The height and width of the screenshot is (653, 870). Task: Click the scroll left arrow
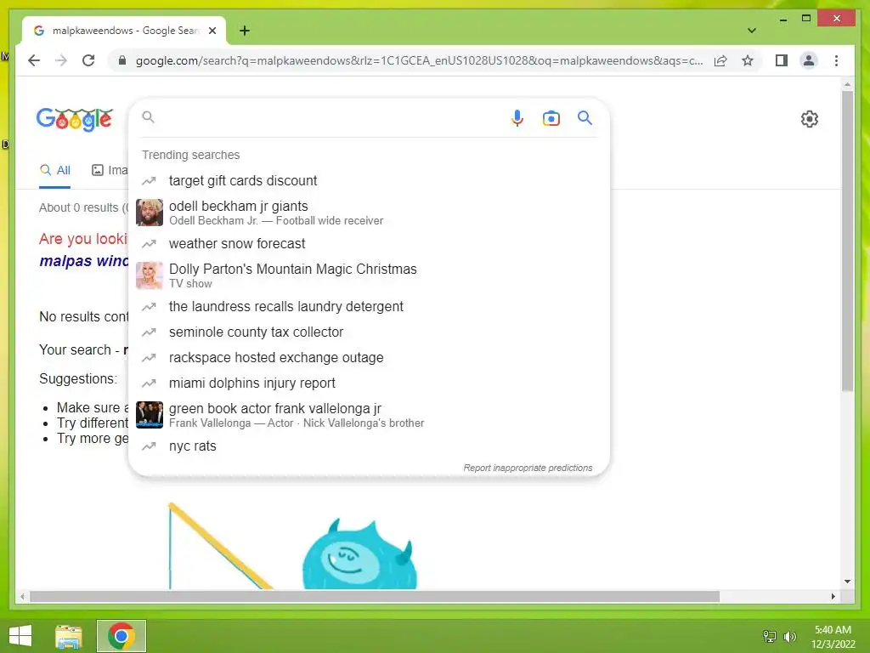(x=22, y=596)
